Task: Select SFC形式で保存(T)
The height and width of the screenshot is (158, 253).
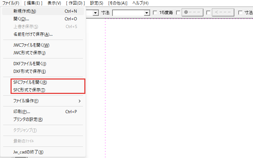Action: pos(43,90)
